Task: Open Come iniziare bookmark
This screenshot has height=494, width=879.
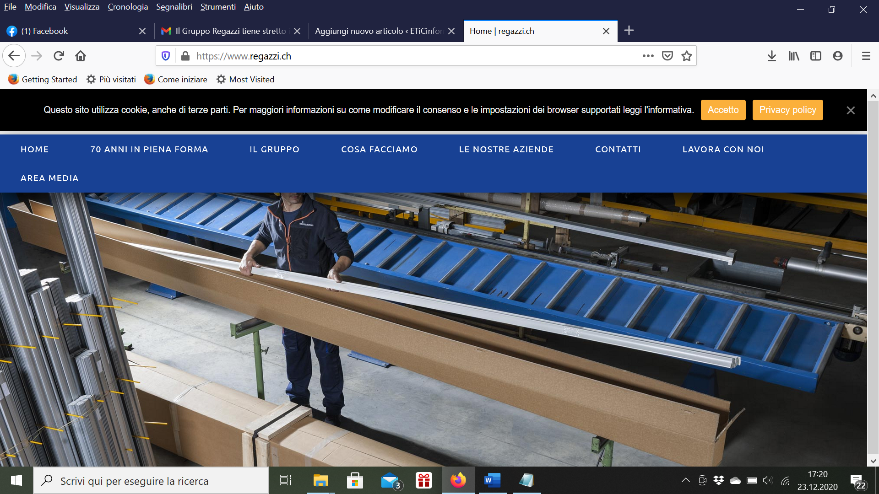Action: click(x=176, y=79)
